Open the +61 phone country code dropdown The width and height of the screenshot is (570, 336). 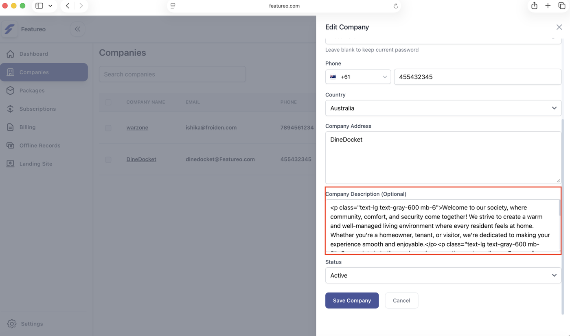pos(358,77)
